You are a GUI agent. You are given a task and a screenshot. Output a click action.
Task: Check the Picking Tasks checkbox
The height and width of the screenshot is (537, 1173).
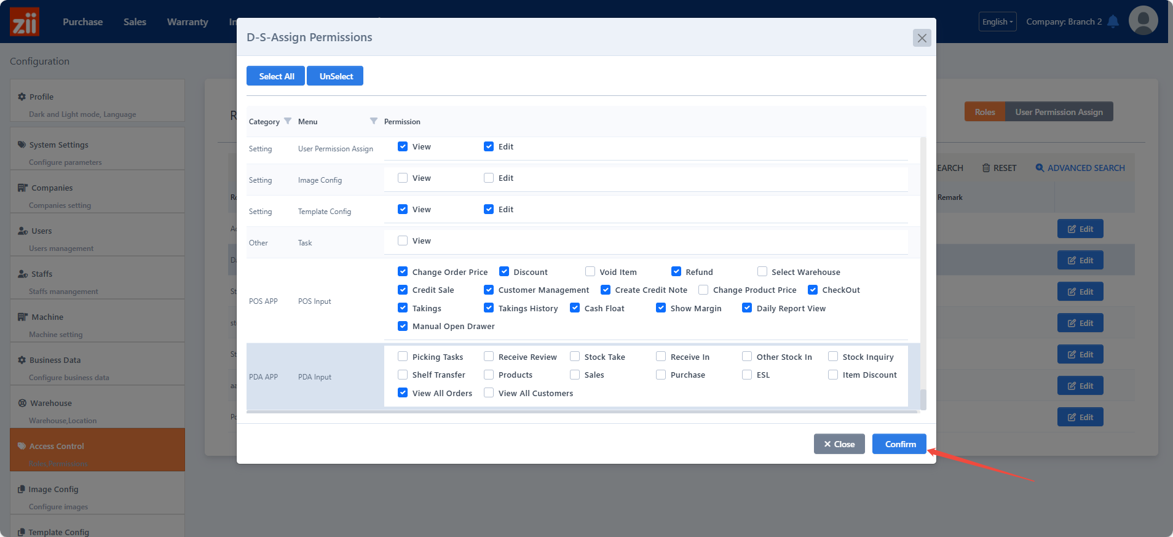[x=403, y=356]
